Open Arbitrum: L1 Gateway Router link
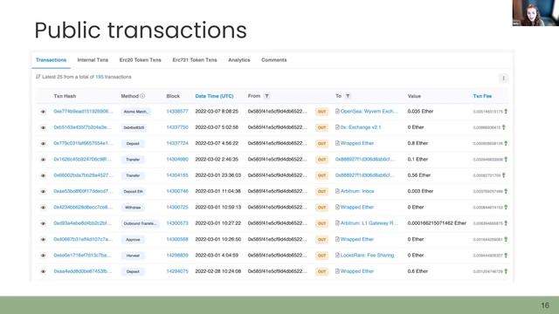 coord(369,223)
